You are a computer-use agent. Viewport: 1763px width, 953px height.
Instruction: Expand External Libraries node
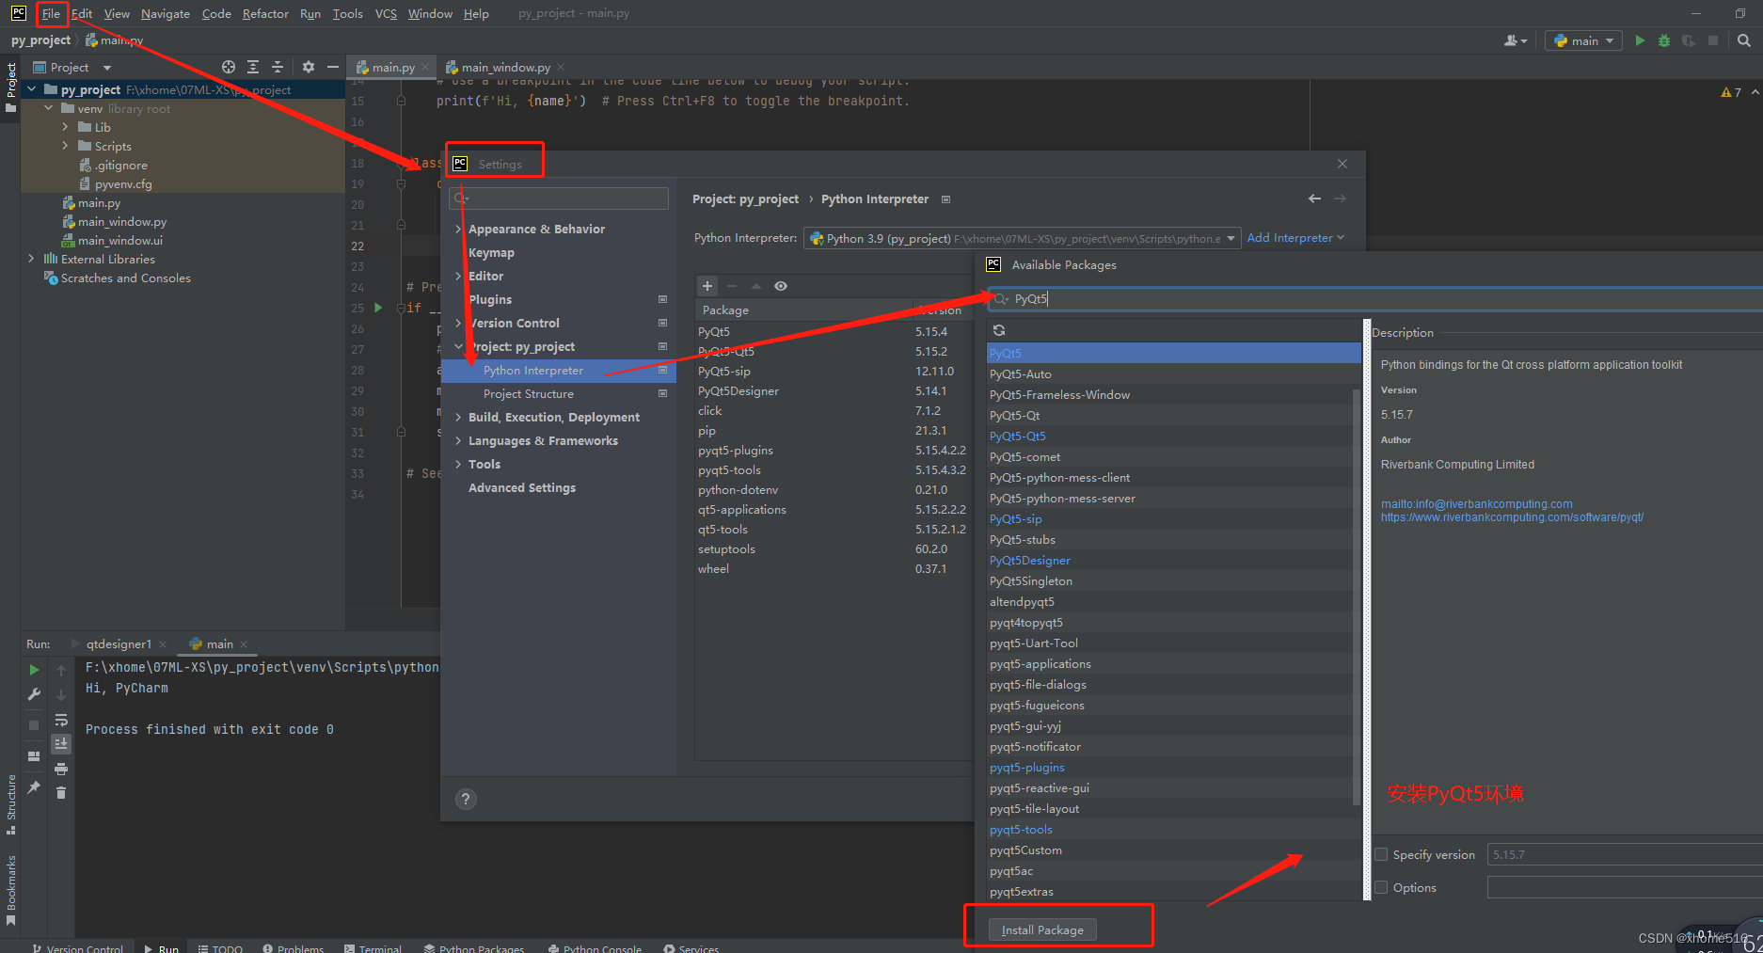pyautogui.click(x=31, y=259)
